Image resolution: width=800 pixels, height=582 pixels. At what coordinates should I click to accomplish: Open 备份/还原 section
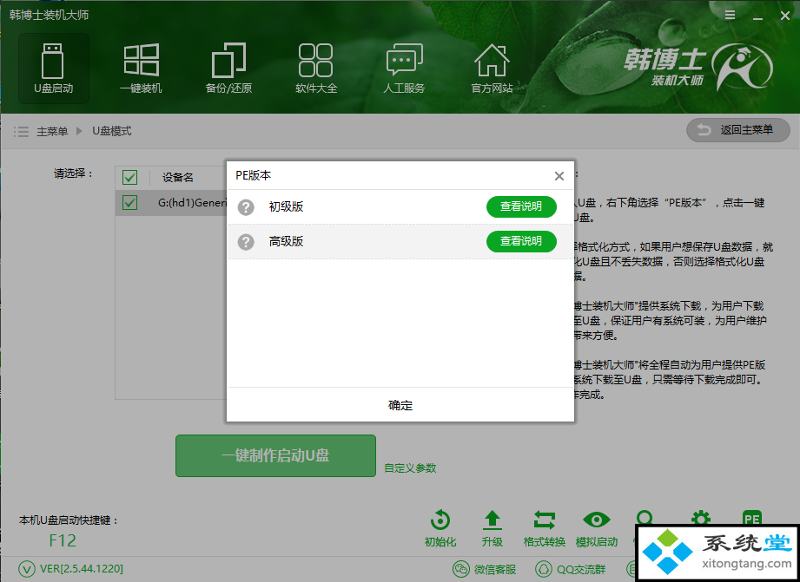[x=228, y=69]
